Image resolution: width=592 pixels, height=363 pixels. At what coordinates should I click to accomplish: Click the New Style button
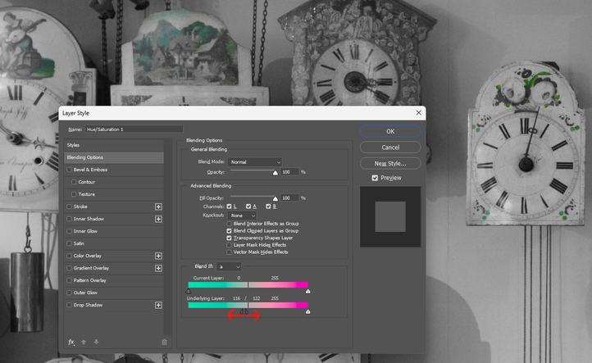390,163
